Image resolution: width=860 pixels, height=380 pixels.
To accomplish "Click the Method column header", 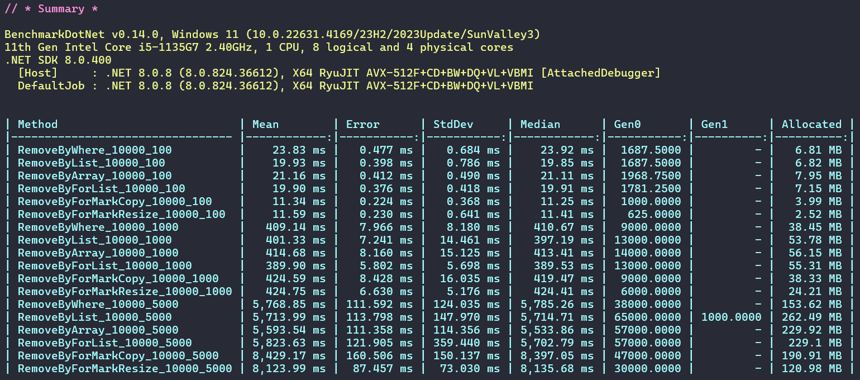I will 37,124.
